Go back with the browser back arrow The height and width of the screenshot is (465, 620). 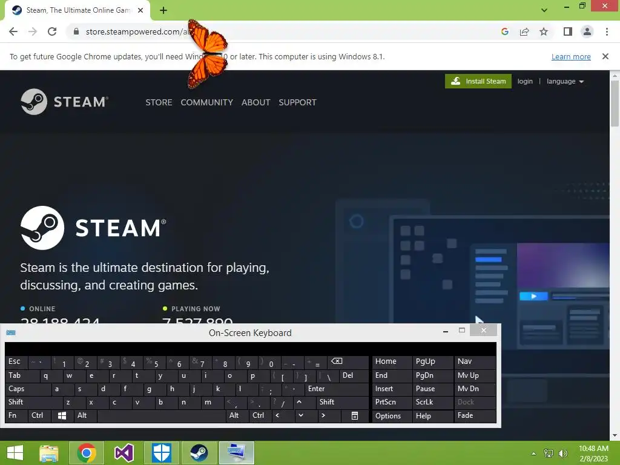pyautogui.click(x=13, y=31)
